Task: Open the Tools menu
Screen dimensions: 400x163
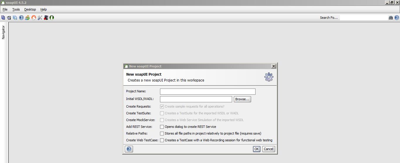Action: pos(16,9)
